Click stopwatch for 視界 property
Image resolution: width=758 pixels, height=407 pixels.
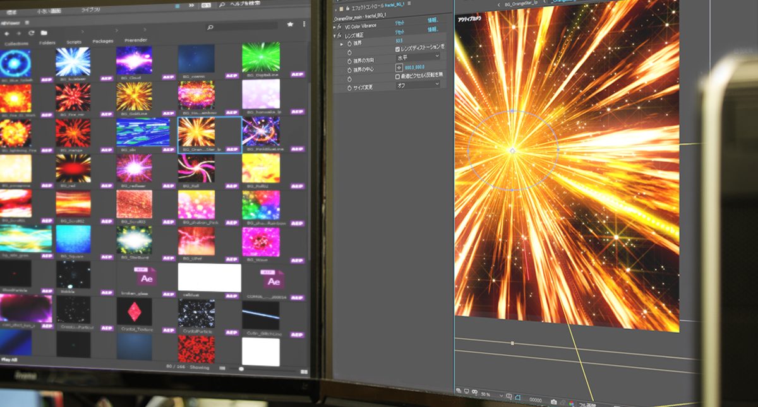[x=349, y=44]
